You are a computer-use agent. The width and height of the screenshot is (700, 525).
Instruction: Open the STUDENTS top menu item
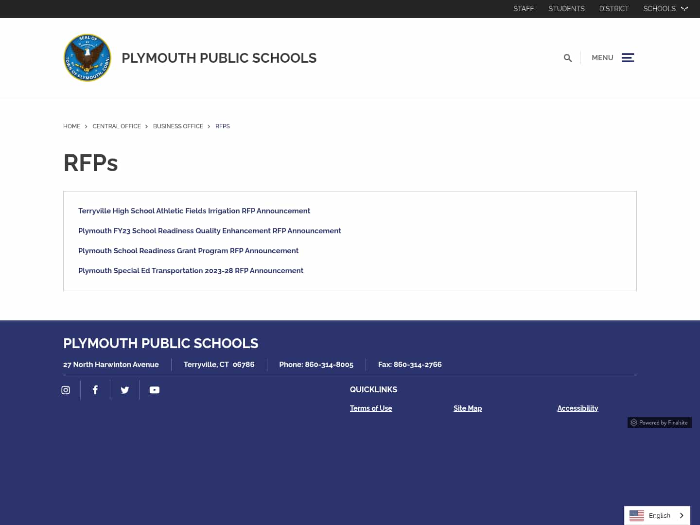[566, 9]
